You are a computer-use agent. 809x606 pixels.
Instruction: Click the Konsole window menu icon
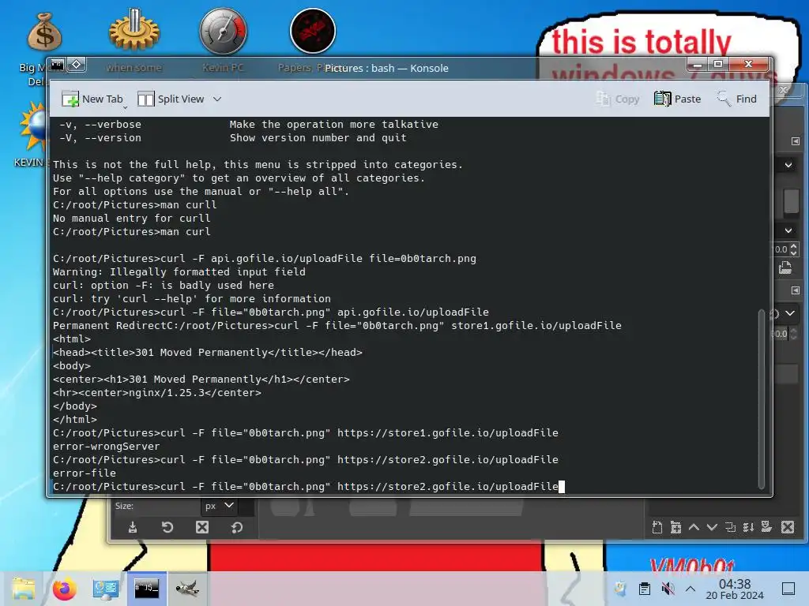[x=57, y=65]
